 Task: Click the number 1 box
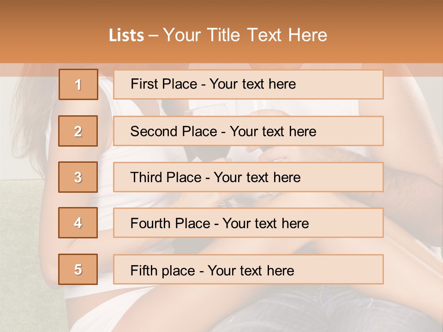pos(78,84)
